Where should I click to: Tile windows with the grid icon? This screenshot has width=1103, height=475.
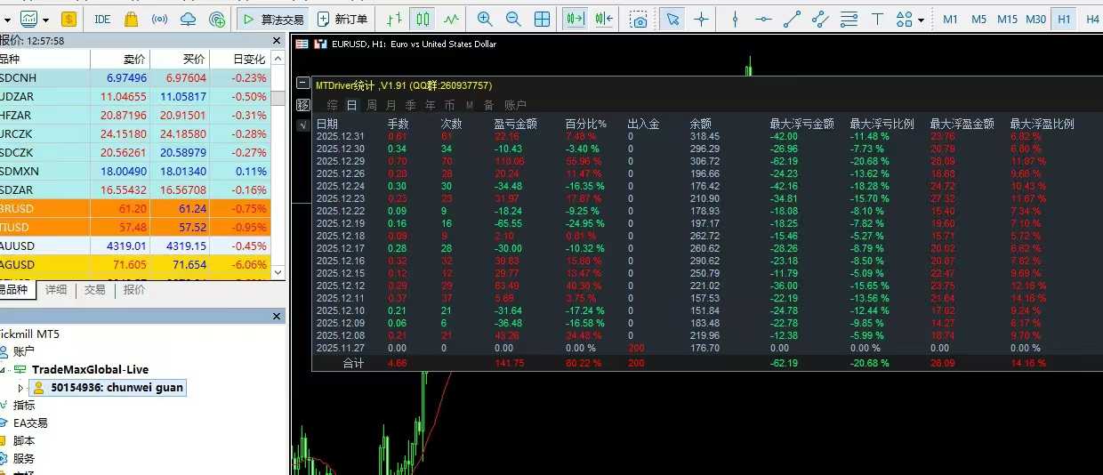(542, 19)
